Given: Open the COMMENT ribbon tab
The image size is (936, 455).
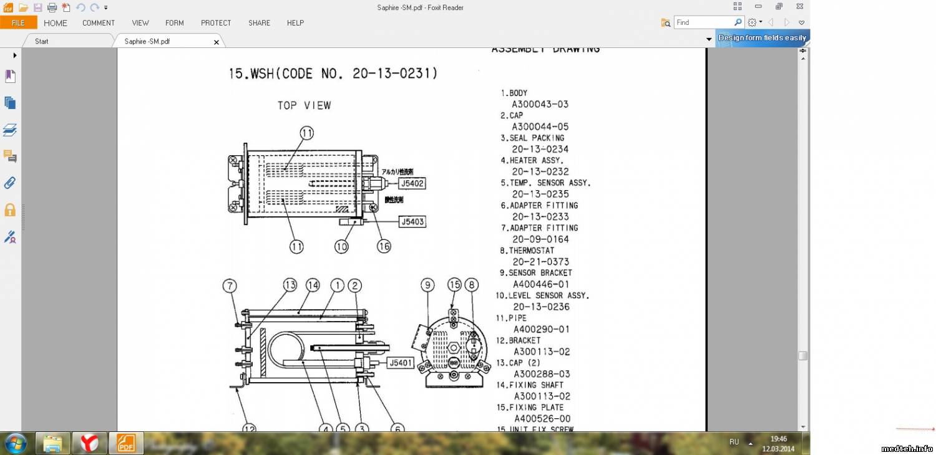Looking at the screenshot, I should 99,22.
